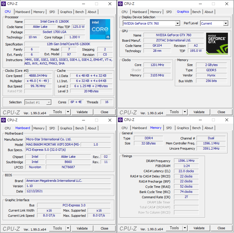The image size is (234, 233).
Task: Close the Memory CPU-Z window with X
Action: (227, 120)
